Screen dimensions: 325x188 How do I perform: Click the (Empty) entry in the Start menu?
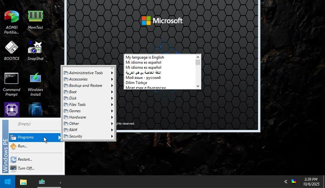click(x=24, y=124)
